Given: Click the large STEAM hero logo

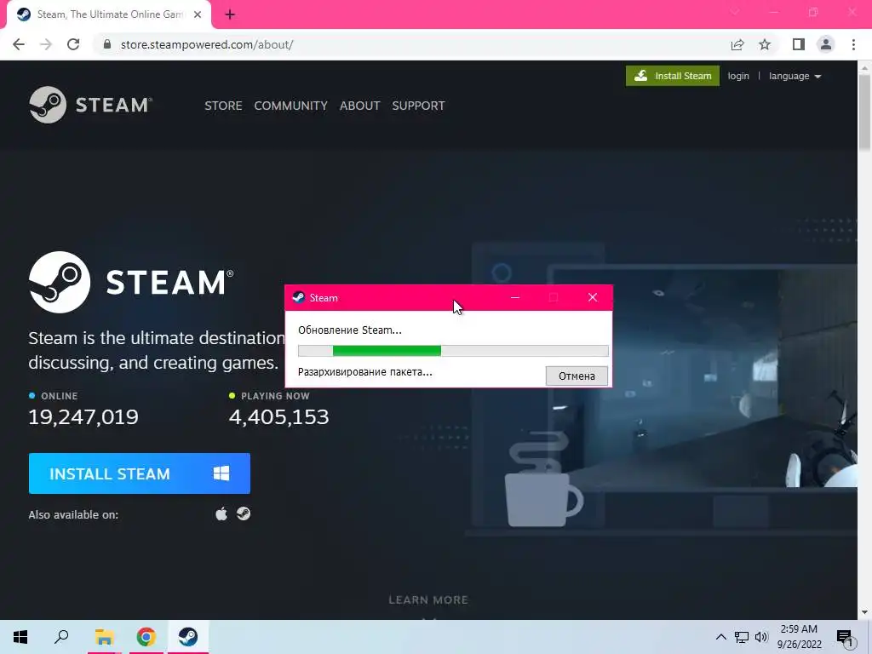Looking at the screenshot, I should coord(131,282).
